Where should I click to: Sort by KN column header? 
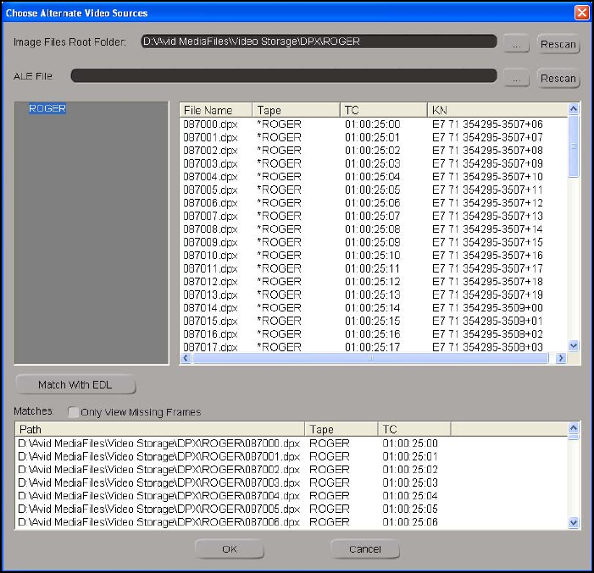(x=497, y=110)
